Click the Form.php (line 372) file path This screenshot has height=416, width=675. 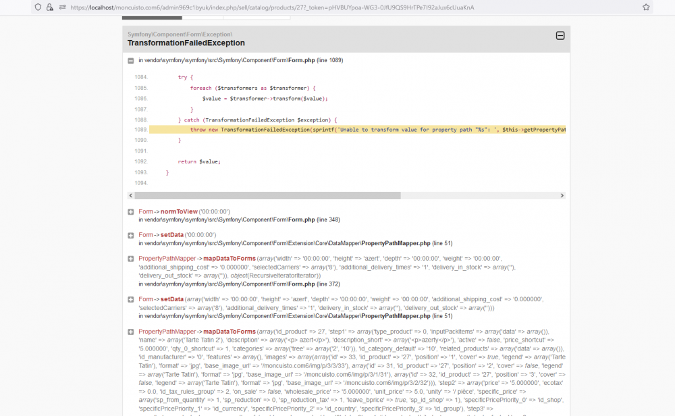tap(239, 284)
